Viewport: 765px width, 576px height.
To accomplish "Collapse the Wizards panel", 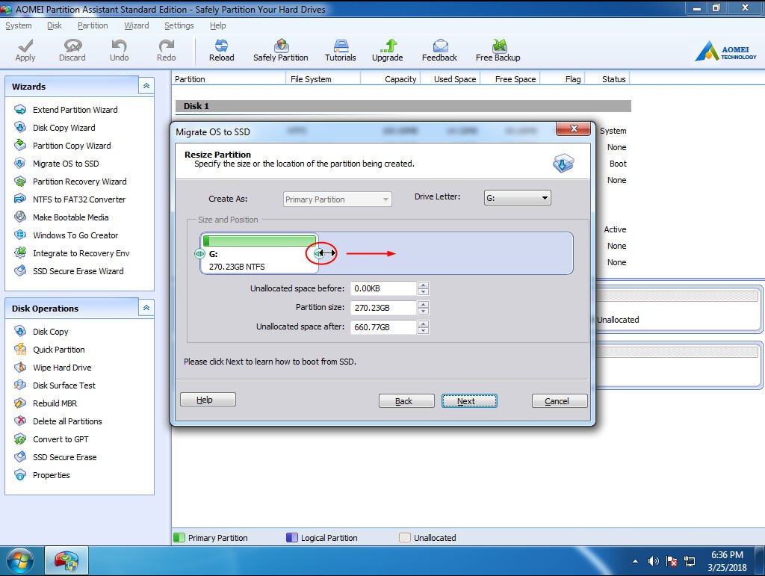I will (146, 86).
